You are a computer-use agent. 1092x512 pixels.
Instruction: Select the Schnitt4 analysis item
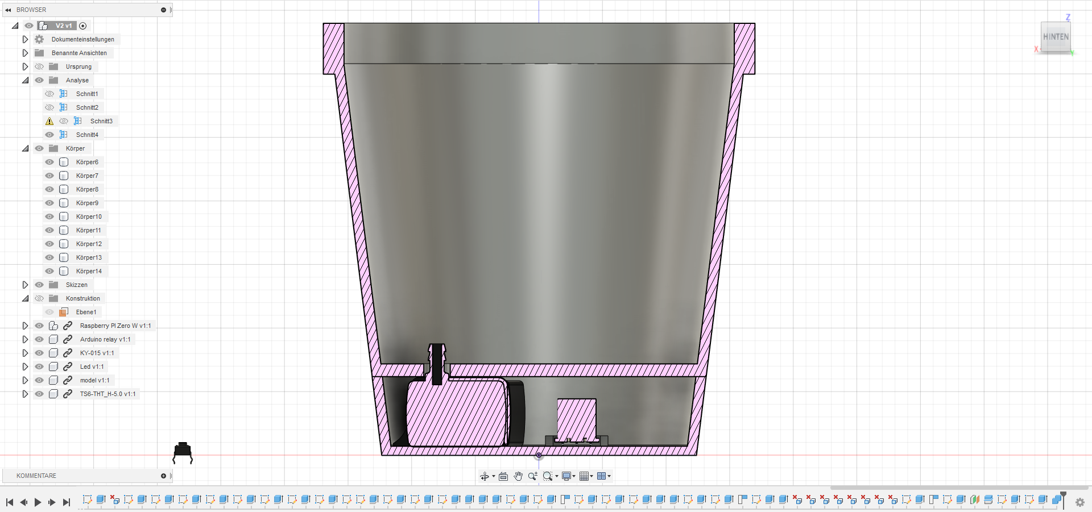pos(87,135)
